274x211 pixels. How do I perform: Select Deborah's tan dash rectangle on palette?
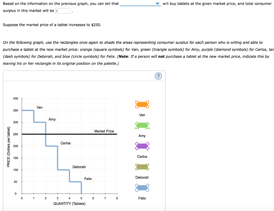142,167
